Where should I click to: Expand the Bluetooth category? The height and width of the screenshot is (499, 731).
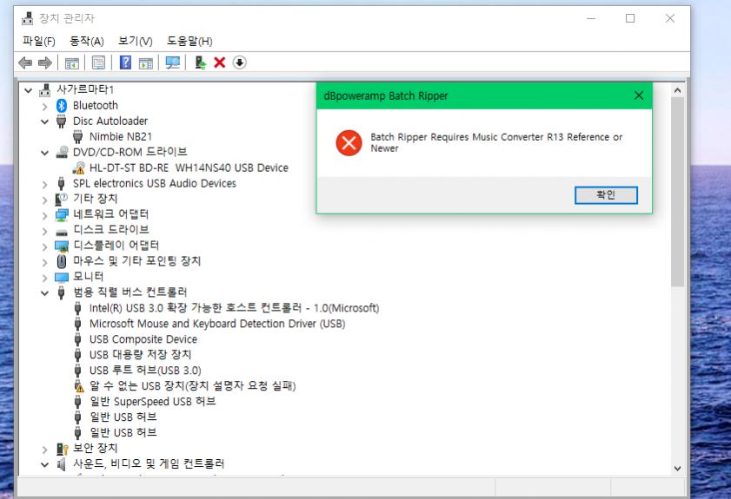point(45,106)
